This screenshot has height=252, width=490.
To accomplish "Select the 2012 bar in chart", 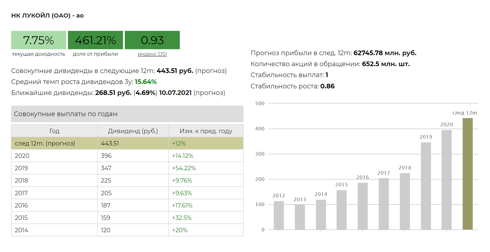I will [279, 215].
